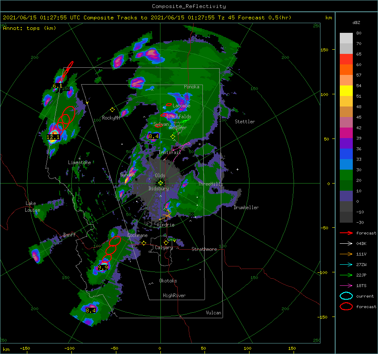The image size is (378, 354).
Task: Click the storm top label 9.9
Action: pos(103,267)
